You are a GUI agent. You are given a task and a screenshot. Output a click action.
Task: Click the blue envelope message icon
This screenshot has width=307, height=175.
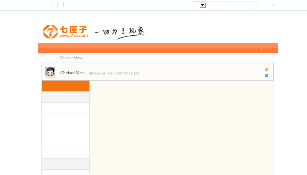coord(266,75)
